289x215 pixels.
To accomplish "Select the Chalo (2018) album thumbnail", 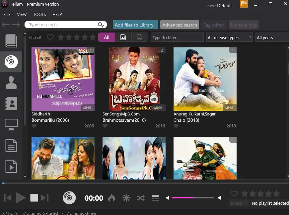I will coord(205,79).
